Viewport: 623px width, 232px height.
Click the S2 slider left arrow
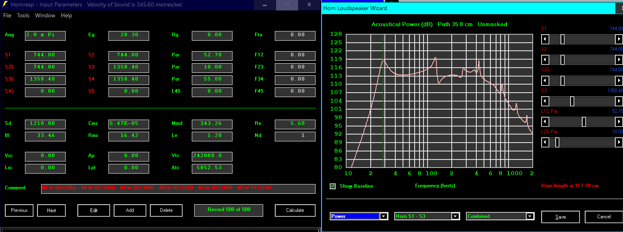click(x=545, y=60)
